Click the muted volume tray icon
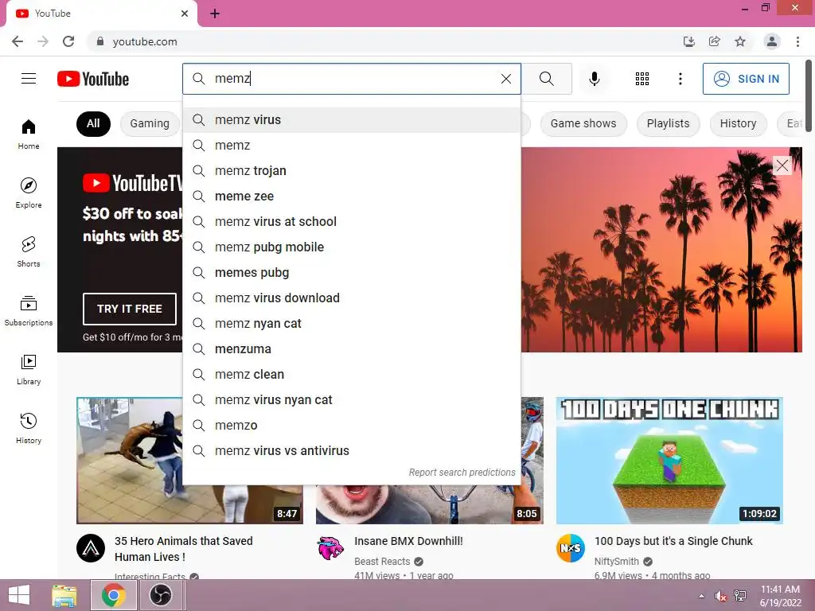This screenshot has width=815, height=611. tap(720, 596)
